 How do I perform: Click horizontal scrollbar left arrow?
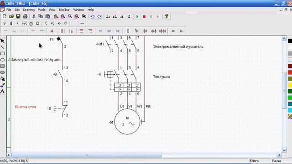pyautogui.click(x=9, y=155)
